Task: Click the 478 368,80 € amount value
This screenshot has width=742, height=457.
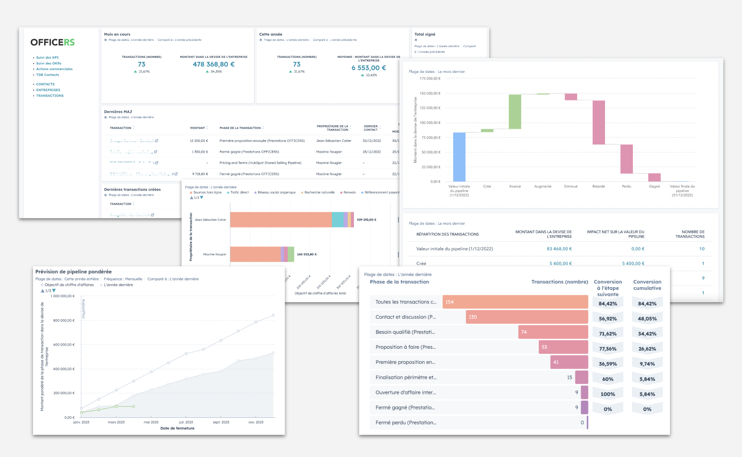Action: [x=214, y=64]
